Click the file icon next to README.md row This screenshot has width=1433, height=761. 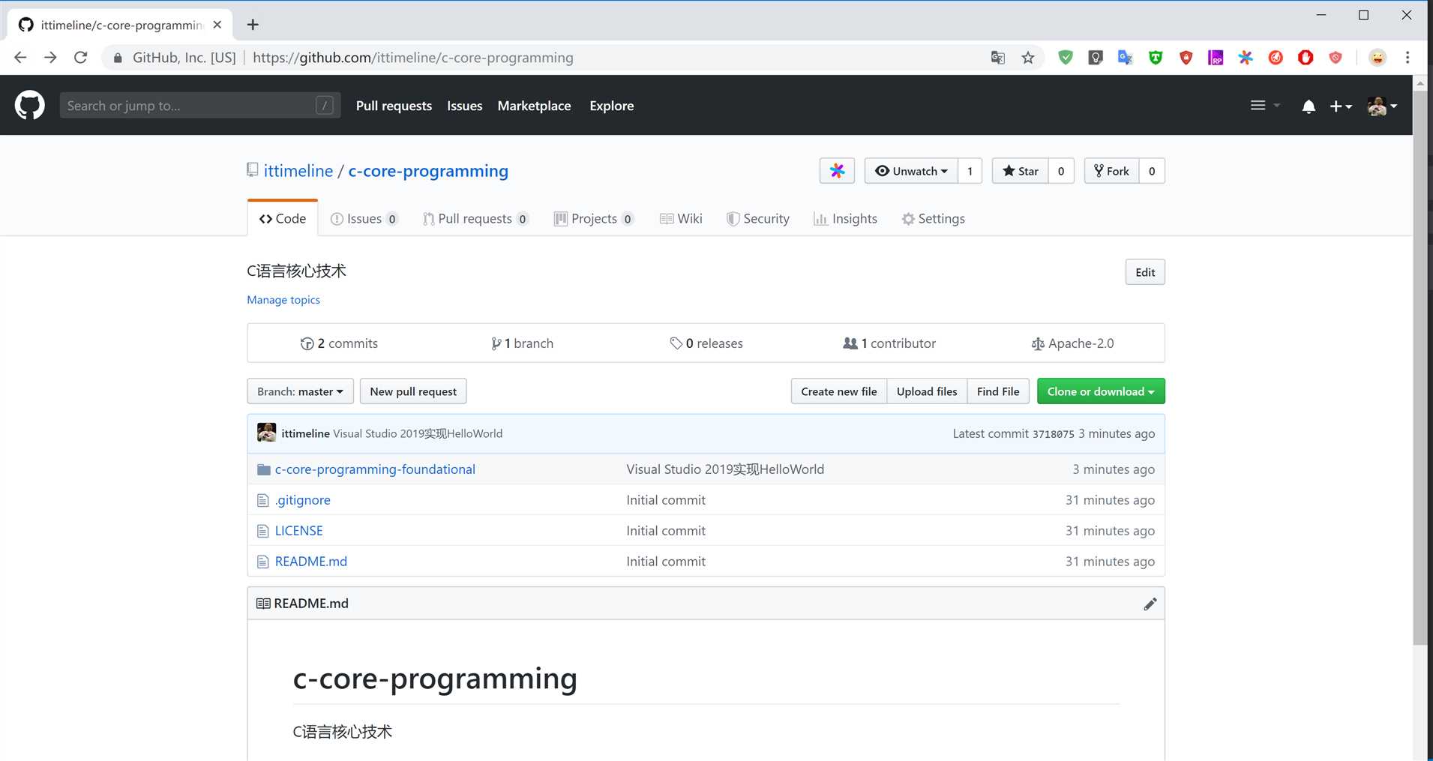(263, 562)
